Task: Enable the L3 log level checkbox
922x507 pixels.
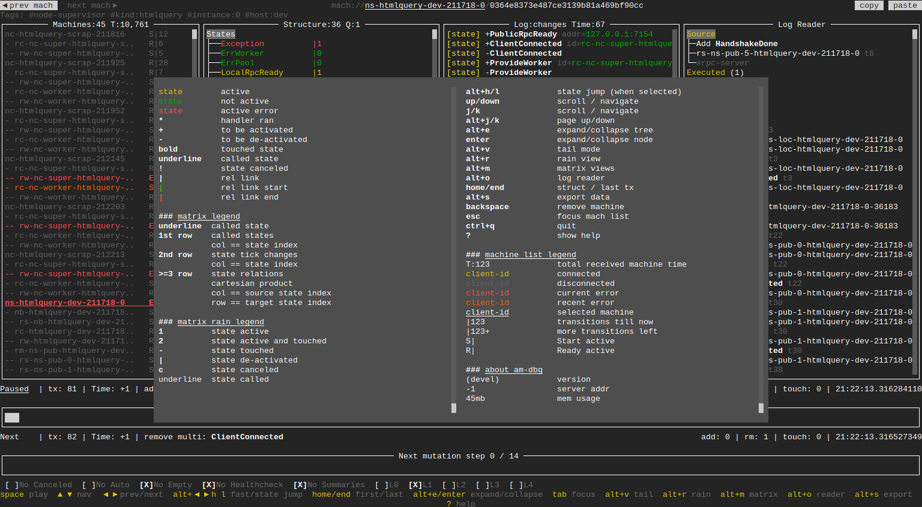Action: pyautogui.click(x=487, y=485)
